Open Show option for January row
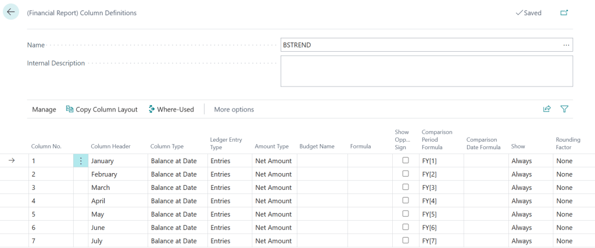Viewport: 595px width, 248px height. (531, 161)
